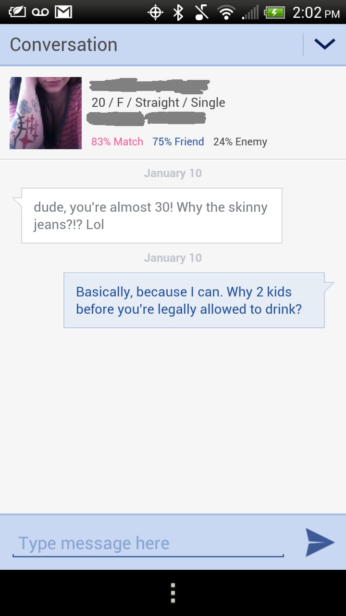
Task: Tap the '75% Friend' score
Action: tap(178, 141)
